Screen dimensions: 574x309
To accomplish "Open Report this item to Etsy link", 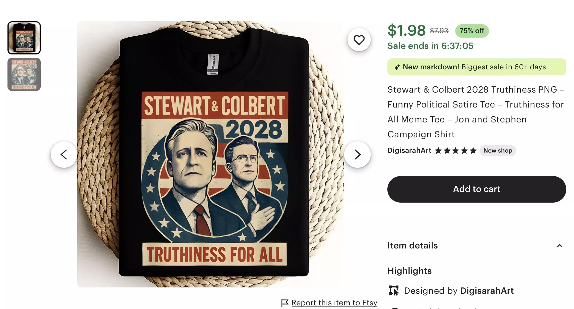I will point(334,303).
